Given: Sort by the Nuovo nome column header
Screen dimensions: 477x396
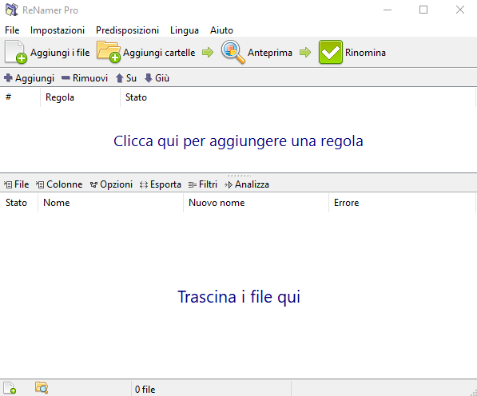Looking at the screenshot, I should point(256,203).
